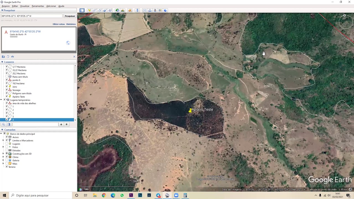Add a polygon using the toolbar

coord(95,10)
